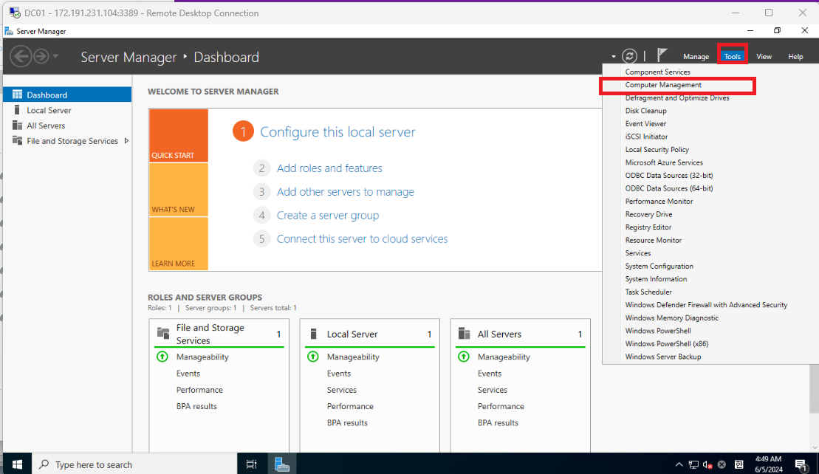This screenshot has width=819, height=474.
Task: Click the Forward navigation arrow in Server Manager
Action: click(41, 56)
